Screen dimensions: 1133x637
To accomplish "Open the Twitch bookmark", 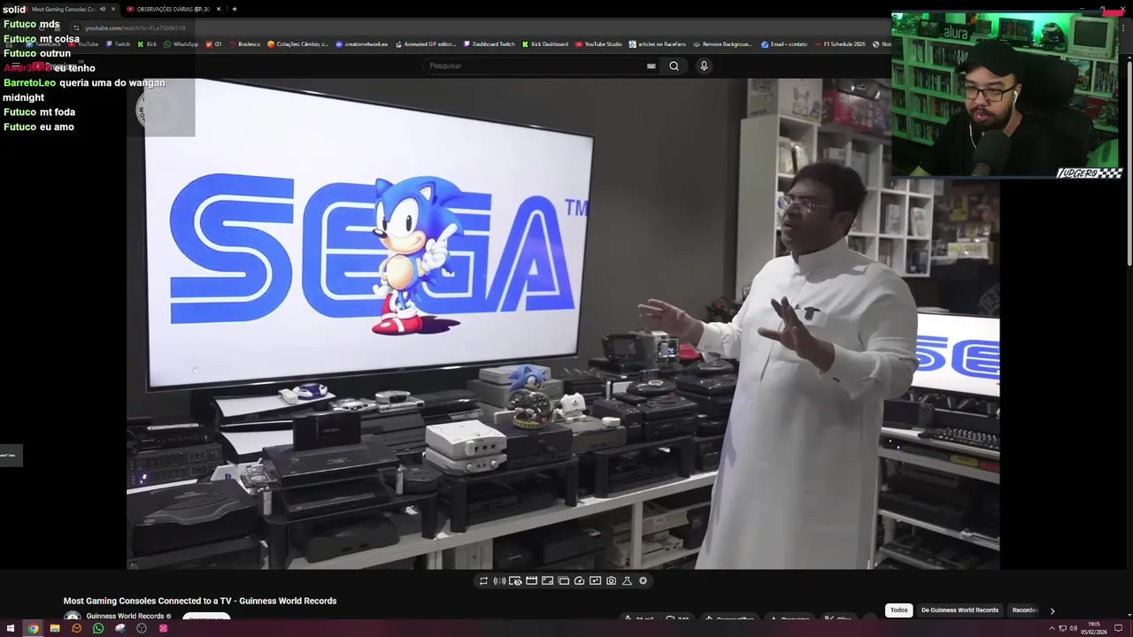I will tap(118, 44).
